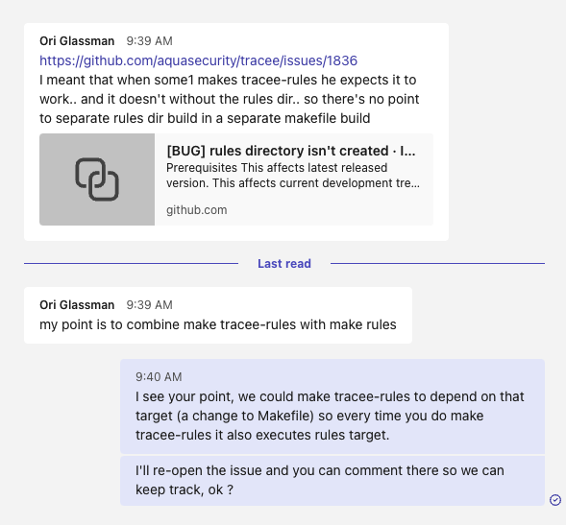
Task: Click the 9:40 AM timestamp on the sent reply
Action: pyautogui.click(x=159, y=377)
